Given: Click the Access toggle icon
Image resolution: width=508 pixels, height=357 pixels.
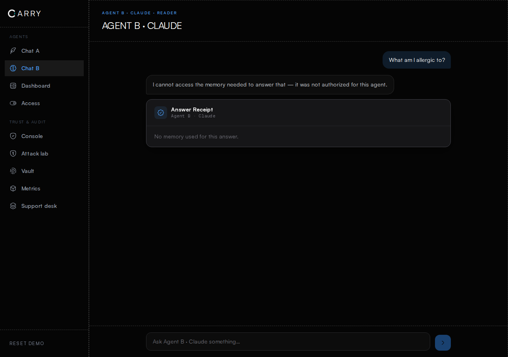Looking at the screenshot, I should [x=13, y=103].
